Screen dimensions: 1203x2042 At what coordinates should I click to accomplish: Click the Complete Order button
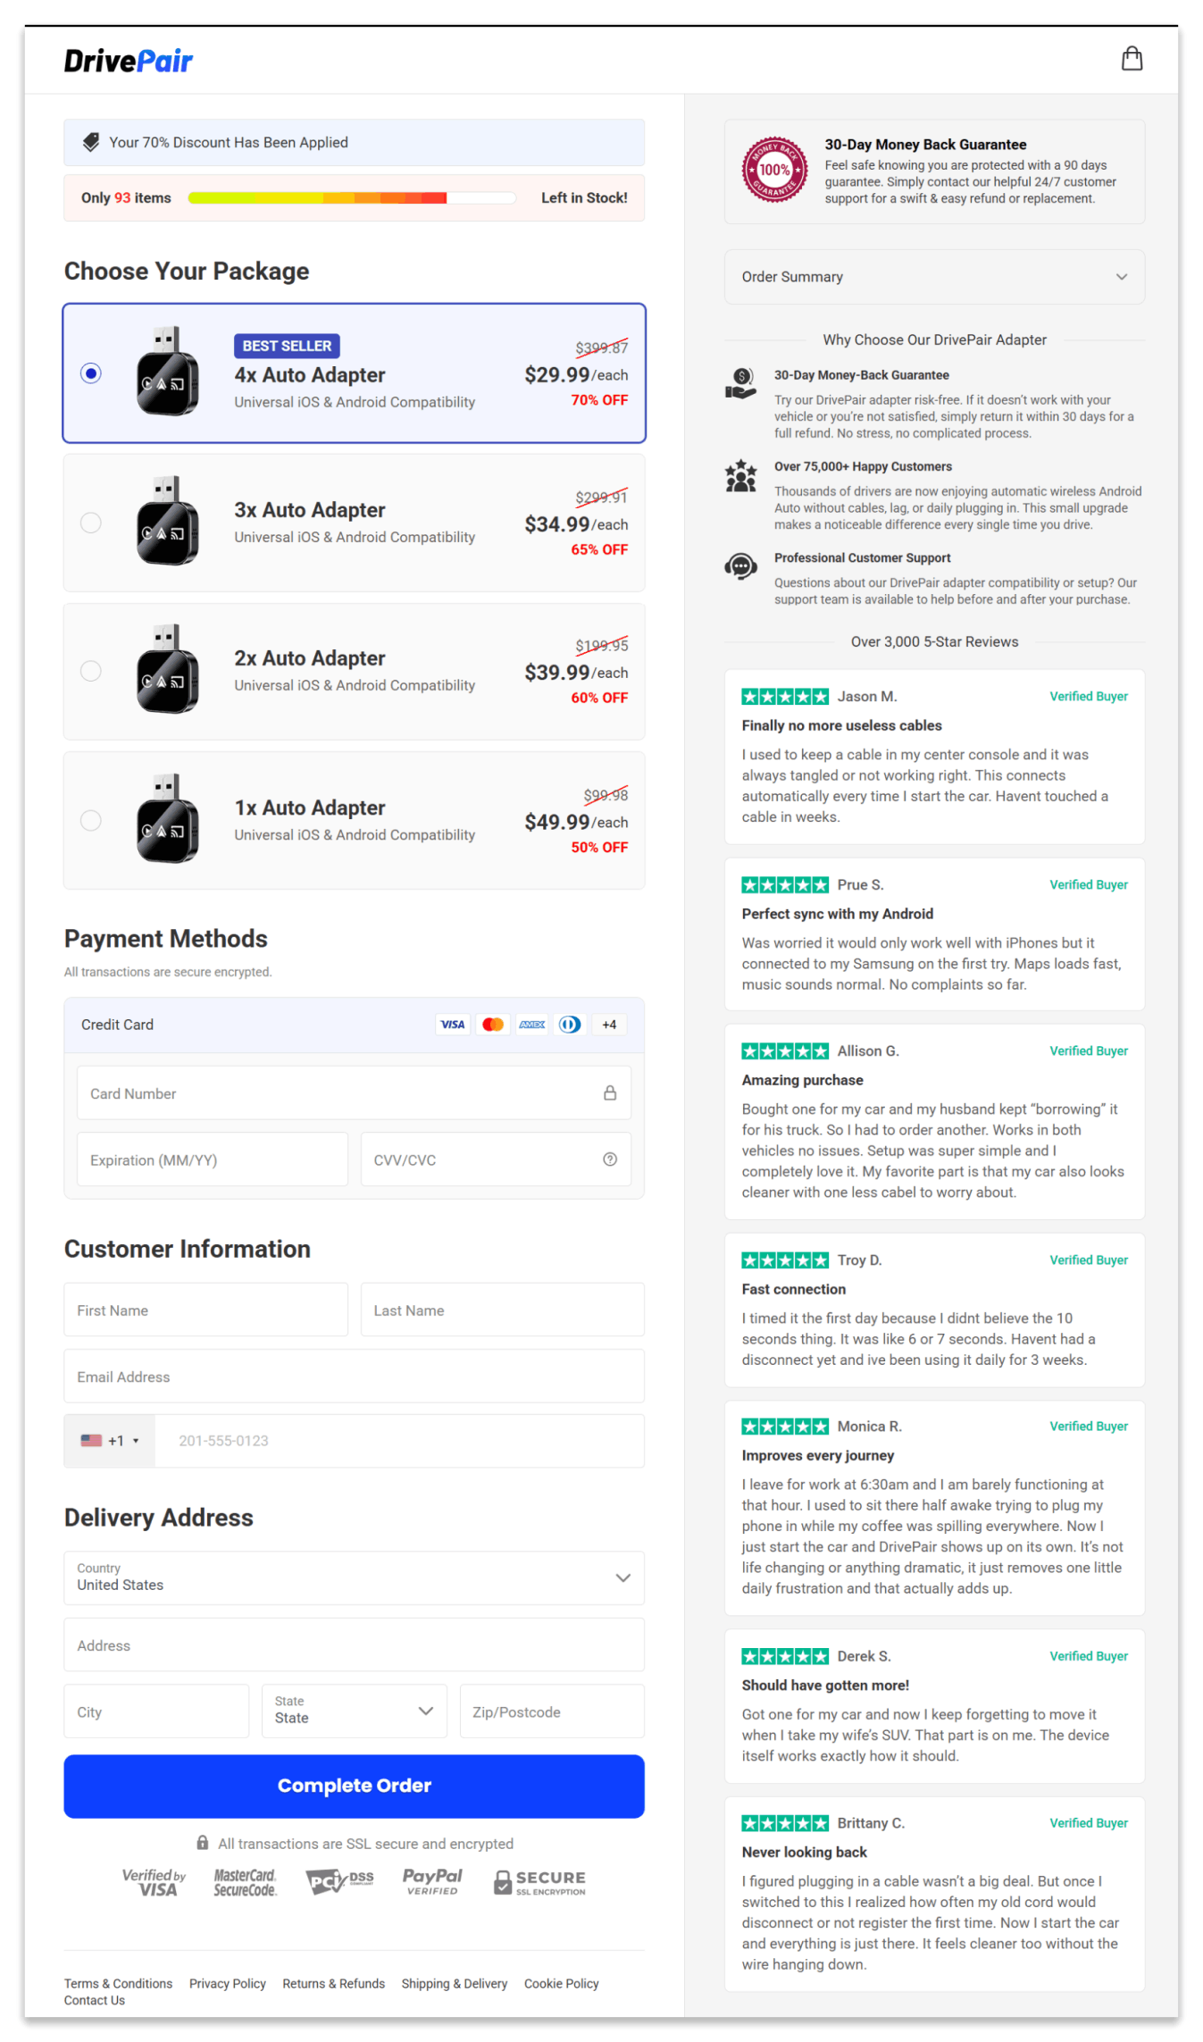click(x=354, y=1786)
